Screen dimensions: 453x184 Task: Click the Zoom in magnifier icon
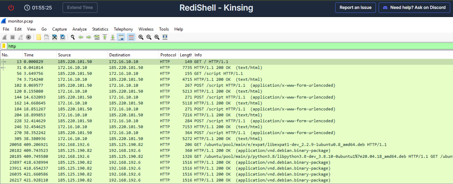[141, 37]
